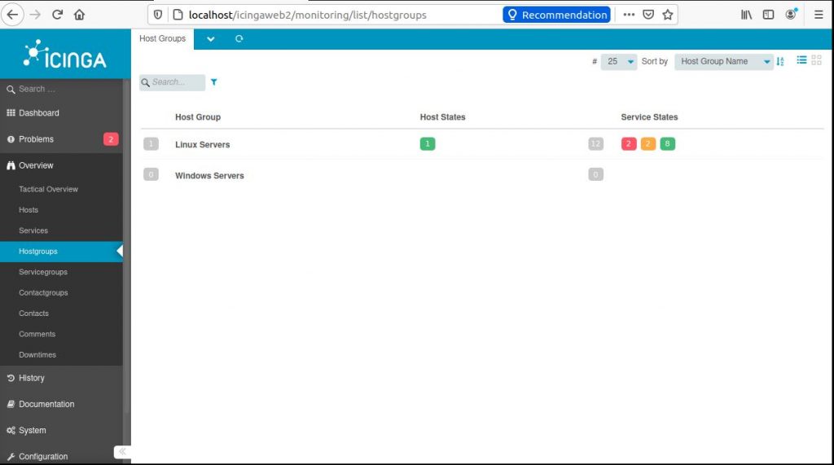The image size is (834, 465).
Task: Open Problems section in sidebar
Action: (x=36, y=139)
